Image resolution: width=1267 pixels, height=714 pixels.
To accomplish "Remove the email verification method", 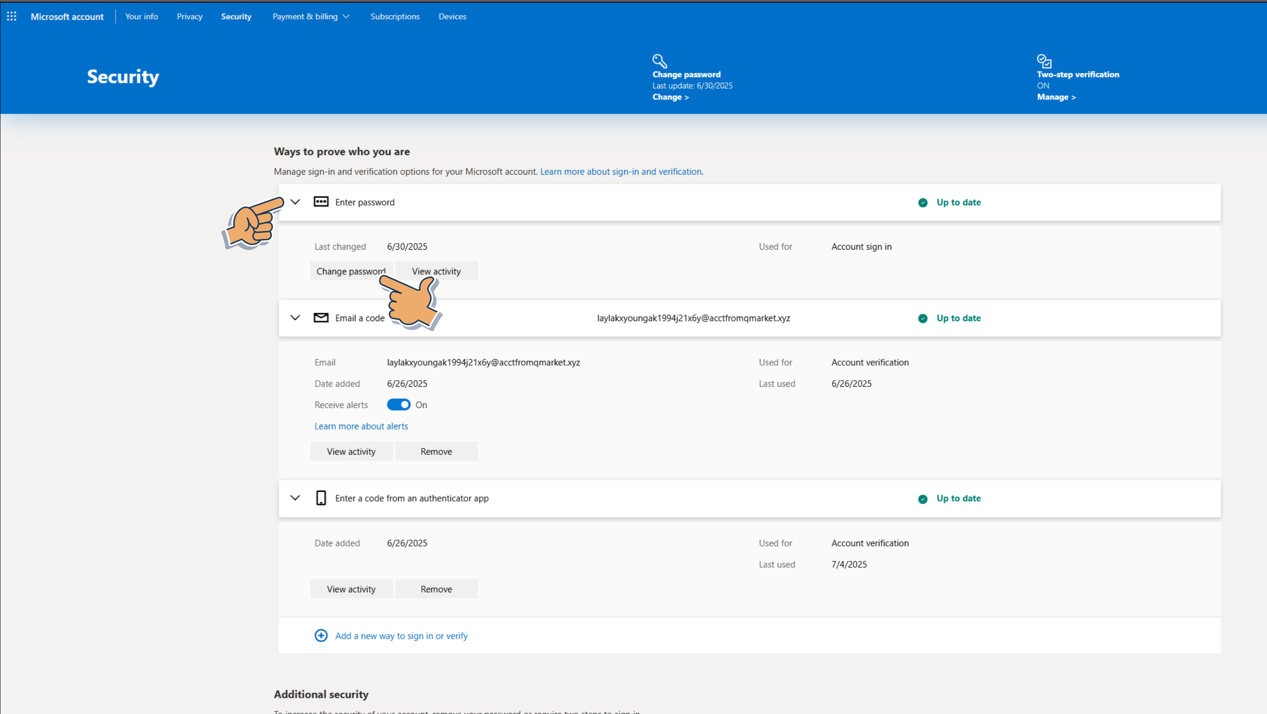I will 436,452.
